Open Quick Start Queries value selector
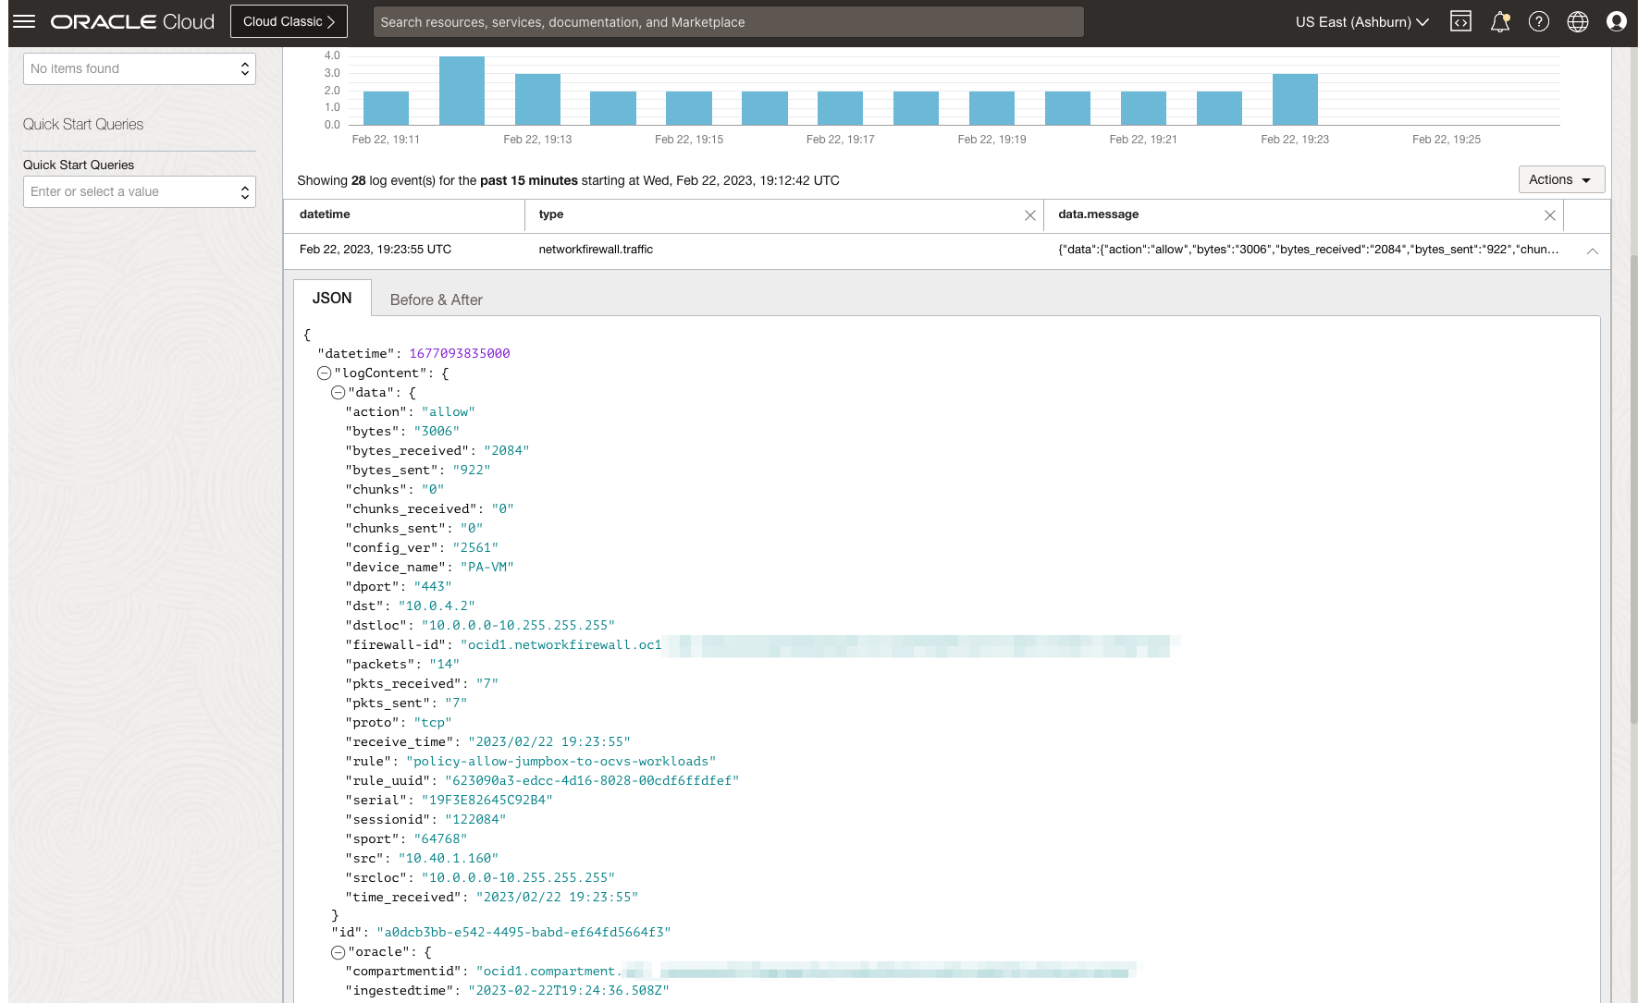1638x1003 pixels. tap(140, 191)
